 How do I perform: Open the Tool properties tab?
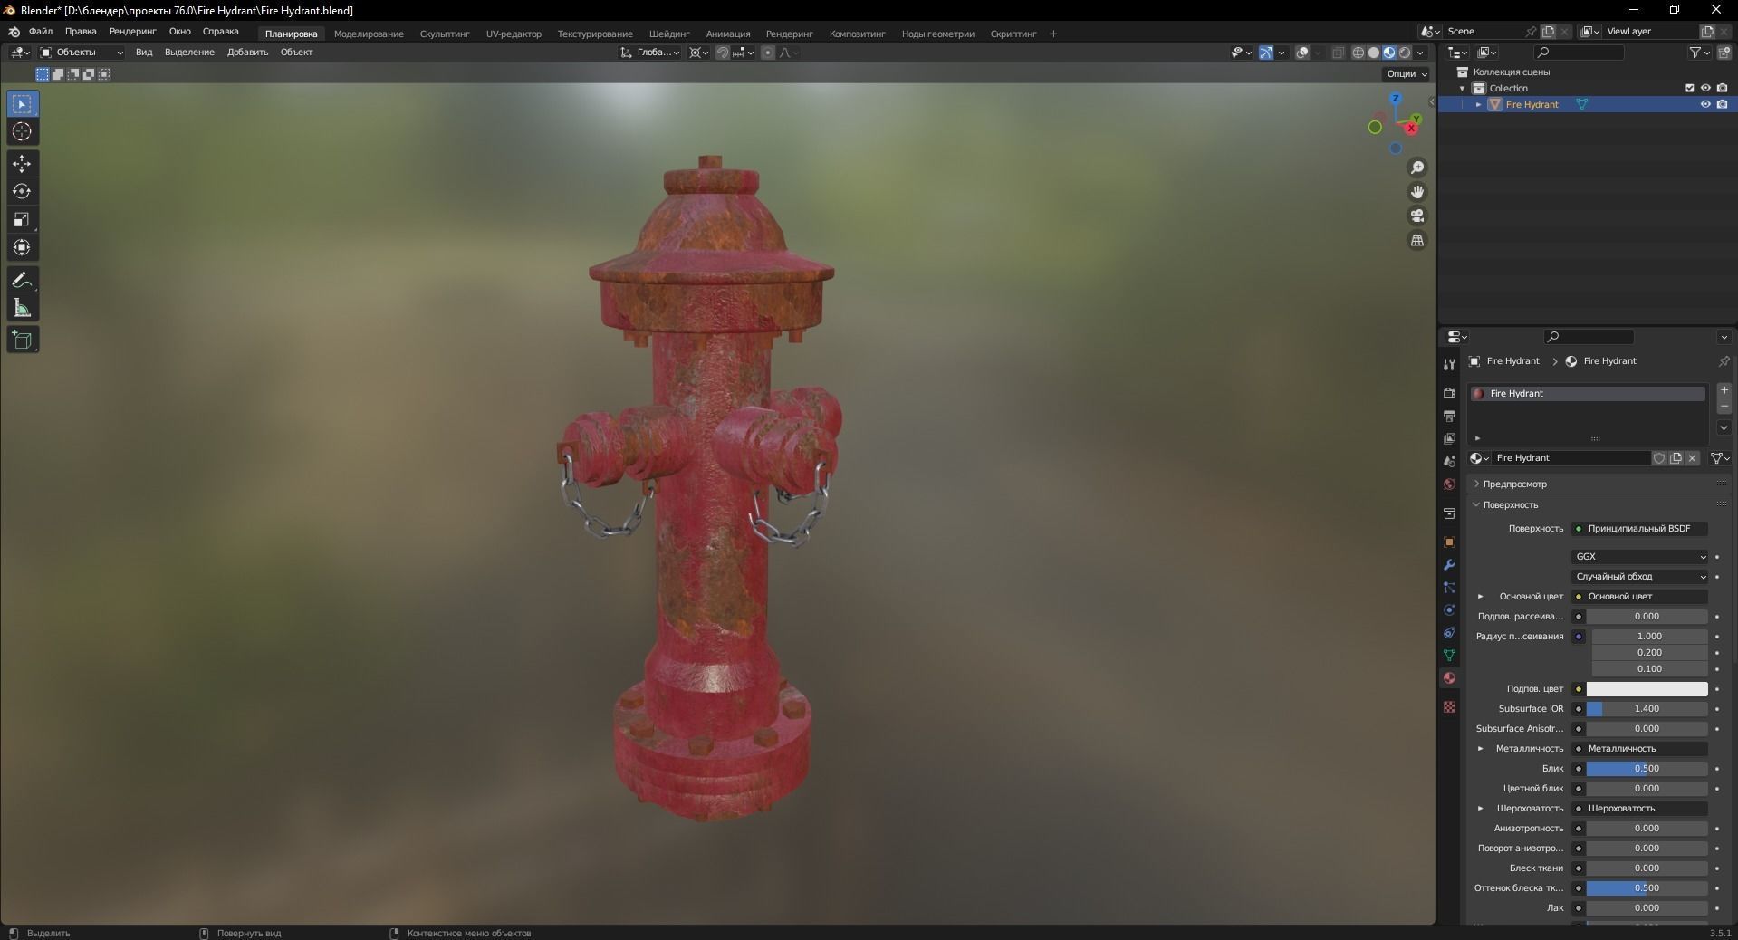pyautogui.click(x=1449, y=364)
